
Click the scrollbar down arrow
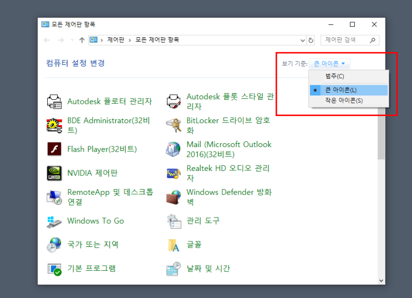[382, 281]
